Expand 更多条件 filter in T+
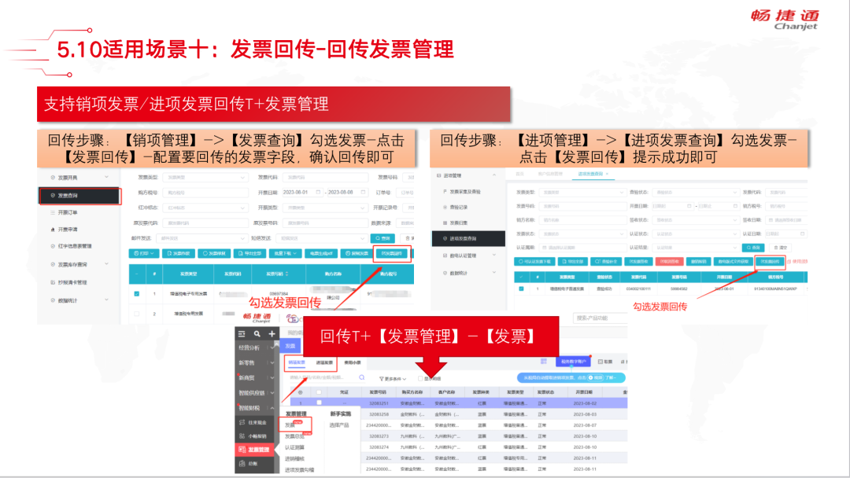The height and width of the screenshot is (478, 850). [393, 378]
